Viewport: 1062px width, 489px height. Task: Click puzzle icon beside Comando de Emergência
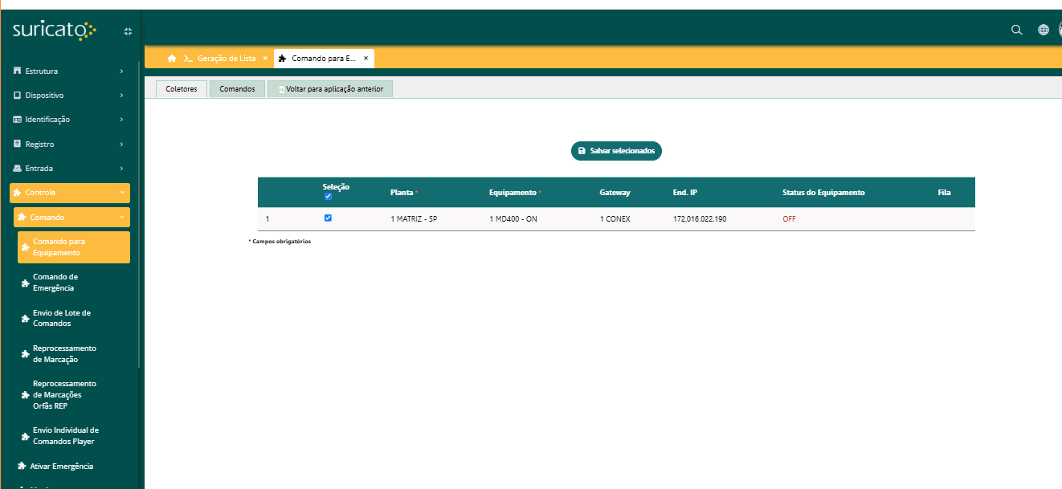pos(25,283)
